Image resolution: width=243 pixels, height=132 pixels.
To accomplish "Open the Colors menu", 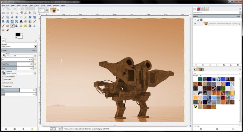I will (x=37, y=6).
